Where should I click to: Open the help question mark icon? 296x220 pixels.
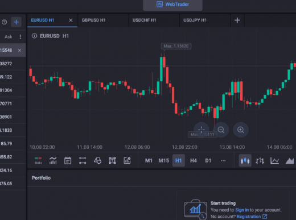(x=5, y=22)
